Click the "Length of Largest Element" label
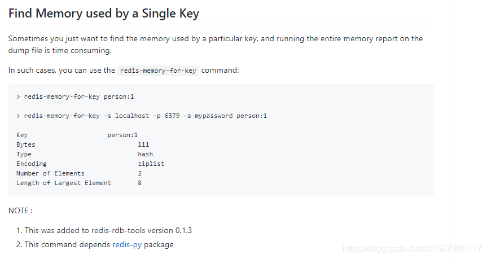 click(64, 183)
